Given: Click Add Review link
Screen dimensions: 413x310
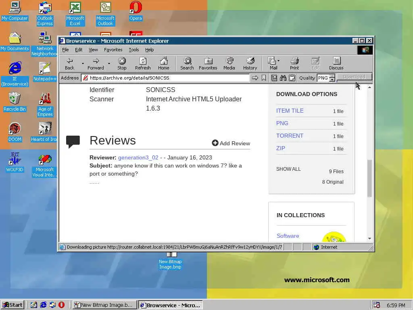Looking at the screenshot, I should click(x=231, y=143).
